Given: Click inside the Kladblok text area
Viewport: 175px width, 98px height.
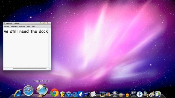Looking at the screenshot, I should point(26,48).
